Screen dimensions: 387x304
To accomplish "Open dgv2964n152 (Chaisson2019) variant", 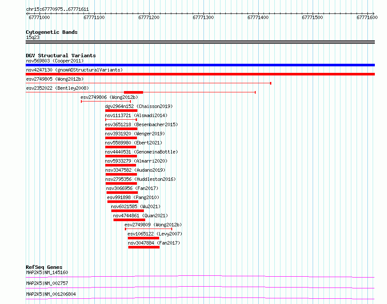I will 139,106.
